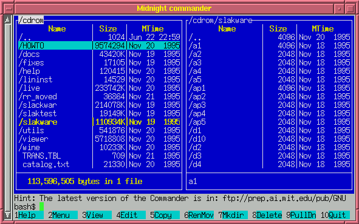Select the /a3 directory

(x=269, y=62)
